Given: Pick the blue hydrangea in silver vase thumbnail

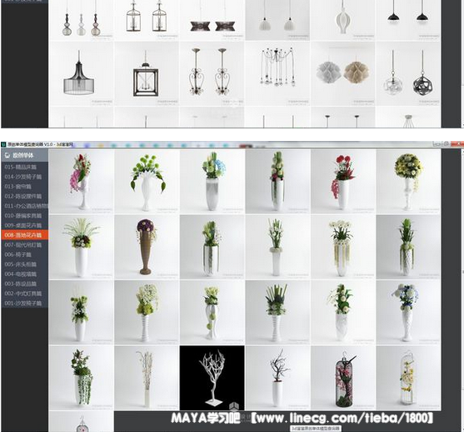Looking at the screenshot, I should 212,181.
